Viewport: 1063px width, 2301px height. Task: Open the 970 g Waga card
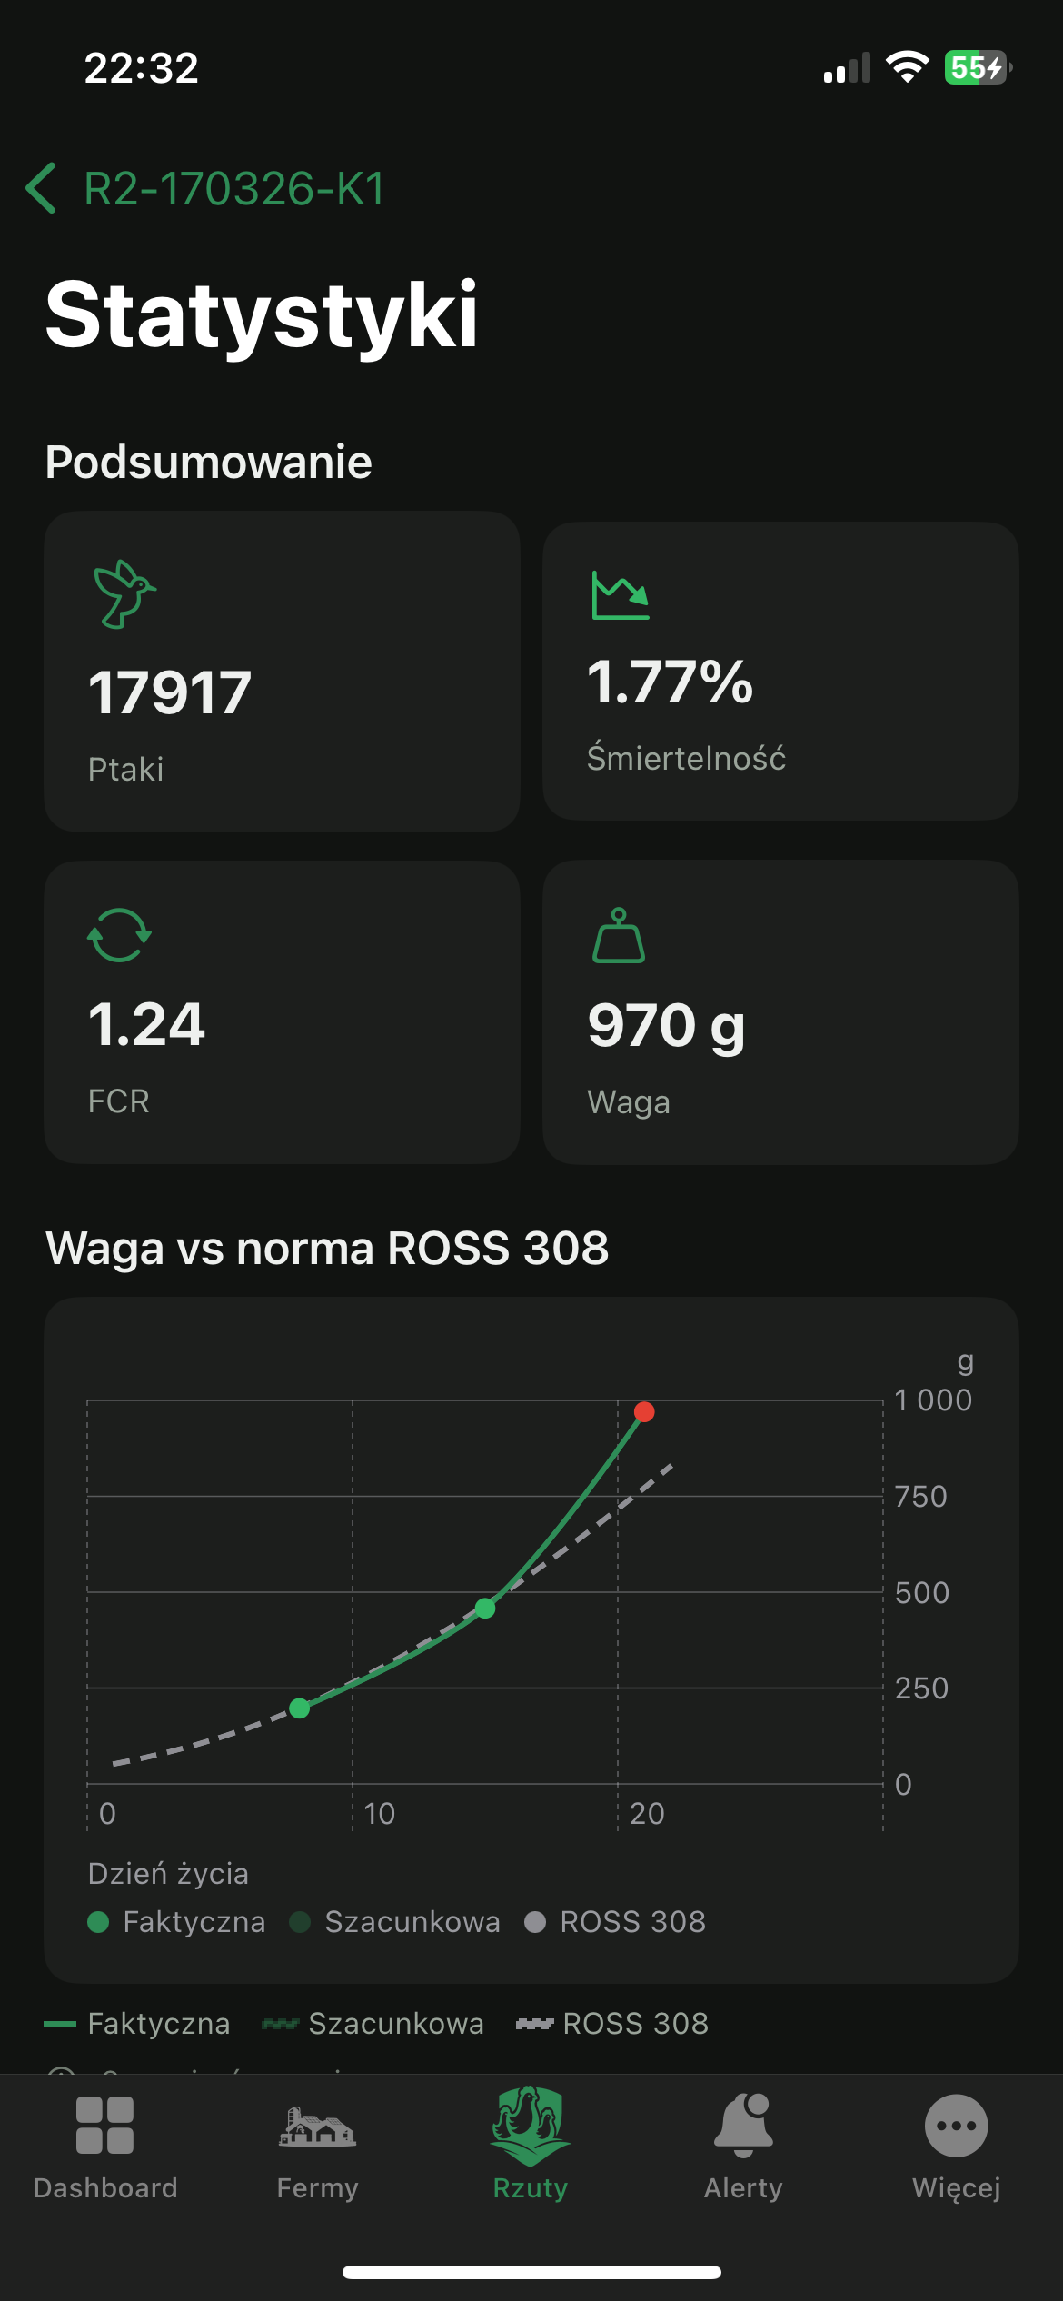(x=780, y=1011)
